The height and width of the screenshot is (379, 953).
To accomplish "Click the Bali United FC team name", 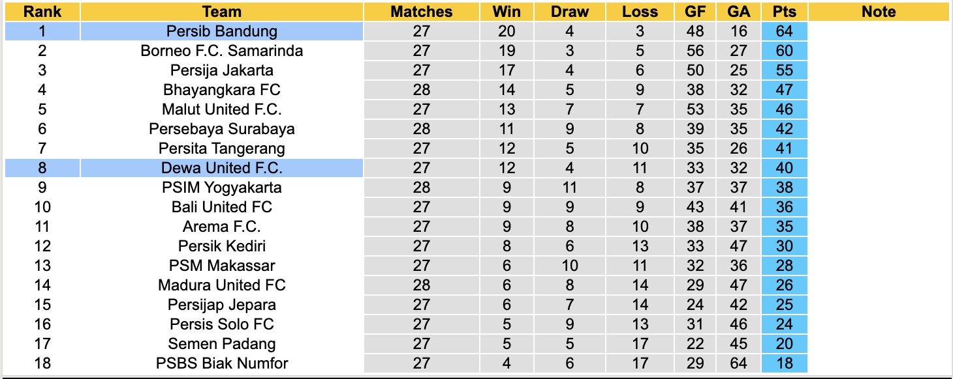I will click(x=222, y=207).
